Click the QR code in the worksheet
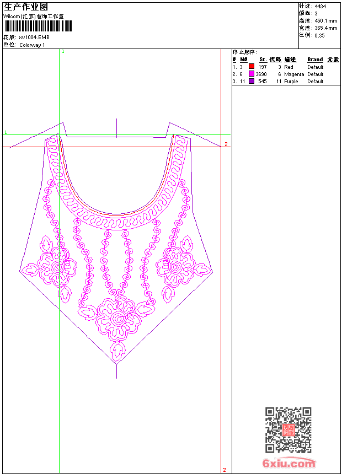This screenshot has height=474, width=342. 288,430
